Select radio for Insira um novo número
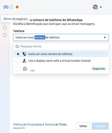This screenshot has height=133, width=112. [x=18, y=54]
